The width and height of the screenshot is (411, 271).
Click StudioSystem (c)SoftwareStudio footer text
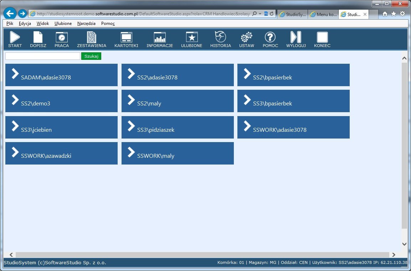[x=55, y=262]
